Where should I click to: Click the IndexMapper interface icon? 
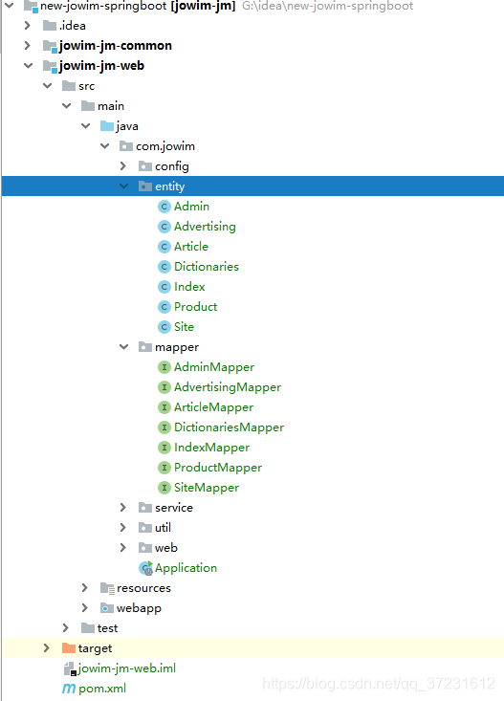click(164, 448)
